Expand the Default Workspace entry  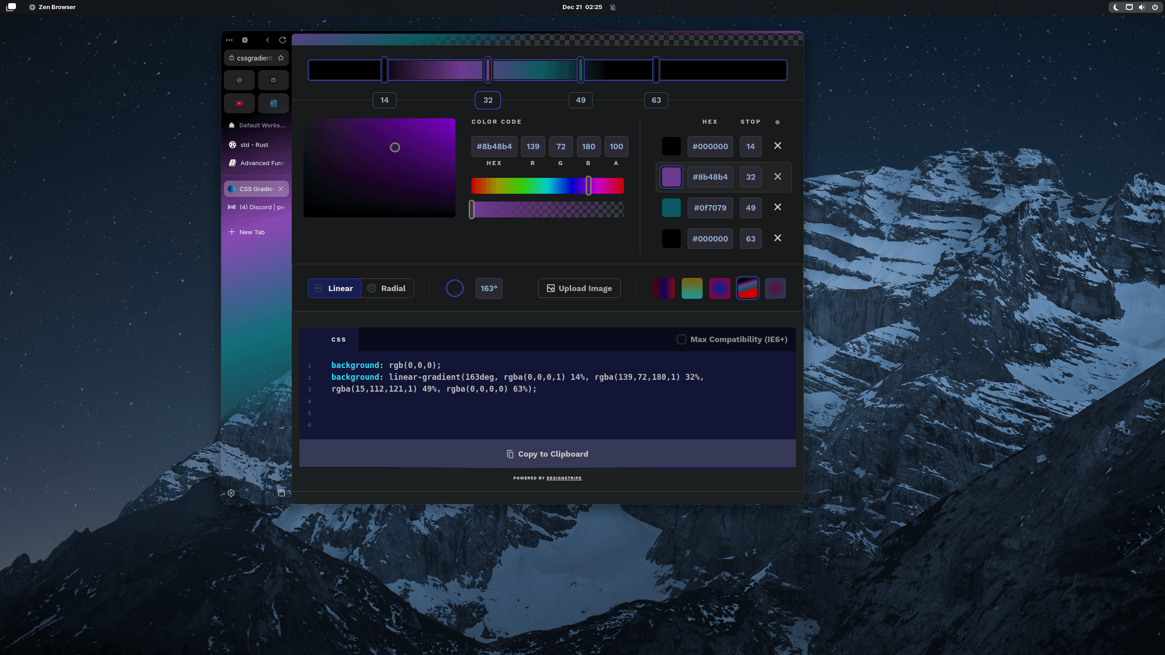click(x=256, y=125)
